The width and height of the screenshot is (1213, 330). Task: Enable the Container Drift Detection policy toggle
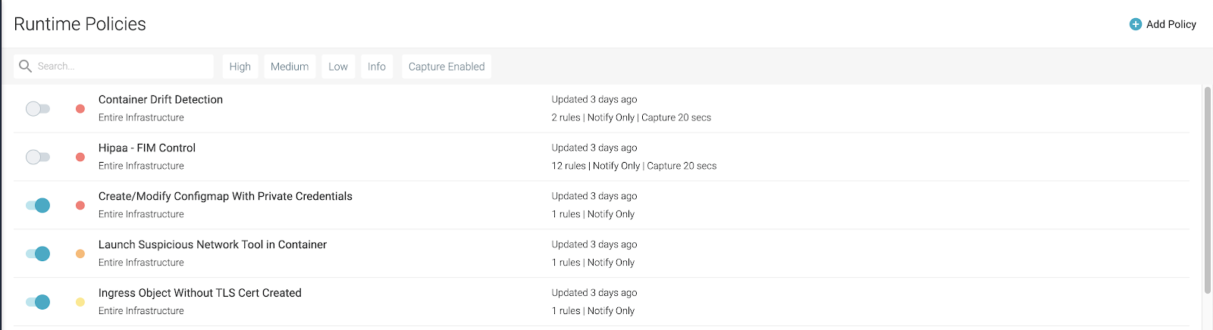tap(37, 109)
